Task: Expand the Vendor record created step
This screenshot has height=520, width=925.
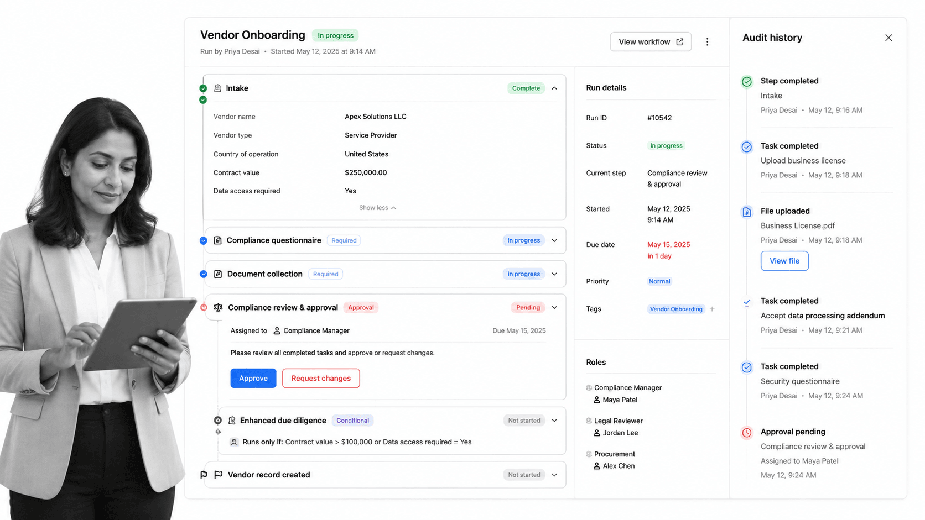Action: click(554, 475)
